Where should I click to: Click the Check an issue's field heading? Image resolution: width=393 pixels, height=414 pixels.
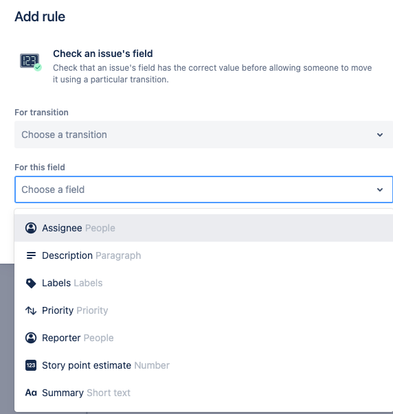pos(103,54)
